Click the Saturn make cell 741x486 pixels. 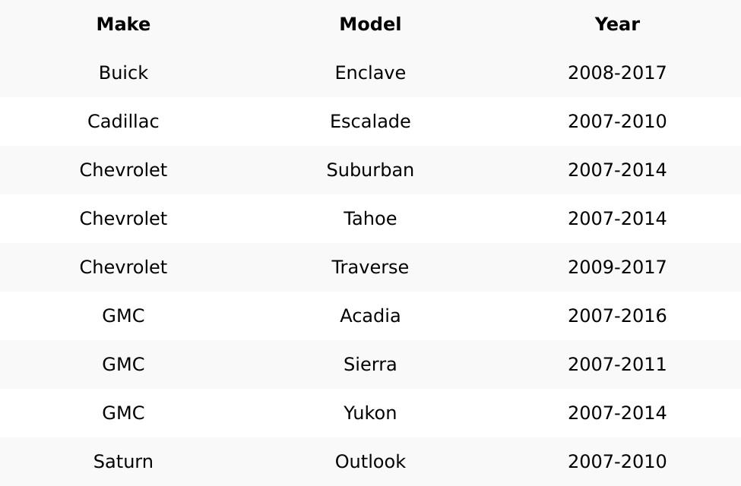click(x=123, y=462)
